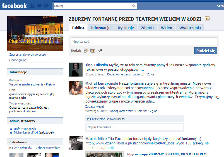Image resolution: width=224 pixels, height=157 pixels.
Task: Click the Facebook logo
Action: point(14,6)
